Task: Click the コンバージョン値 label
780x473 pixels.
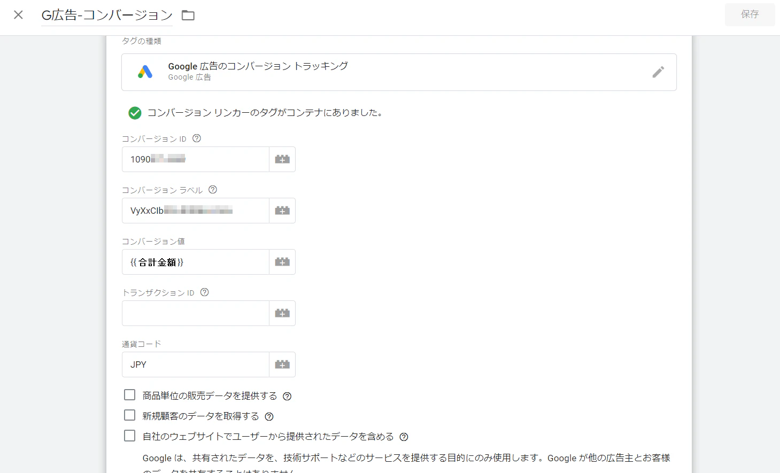Action: [x=153, y=242]
